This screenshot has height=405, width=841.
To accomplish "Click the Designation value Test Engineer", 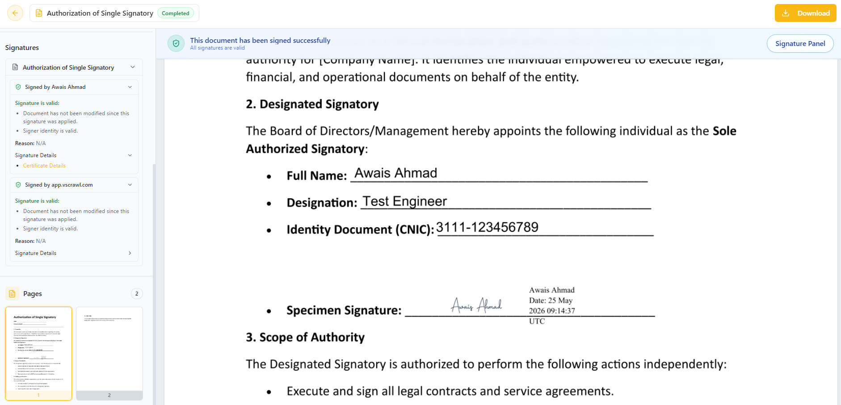I will [404, 201].
